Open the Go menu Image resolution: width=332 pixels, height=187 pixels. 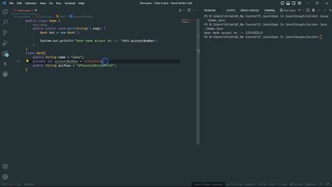click(51, 3)
